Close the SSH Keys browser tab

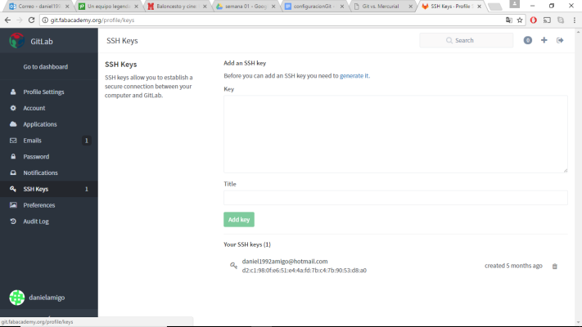[x=479, y=7]
